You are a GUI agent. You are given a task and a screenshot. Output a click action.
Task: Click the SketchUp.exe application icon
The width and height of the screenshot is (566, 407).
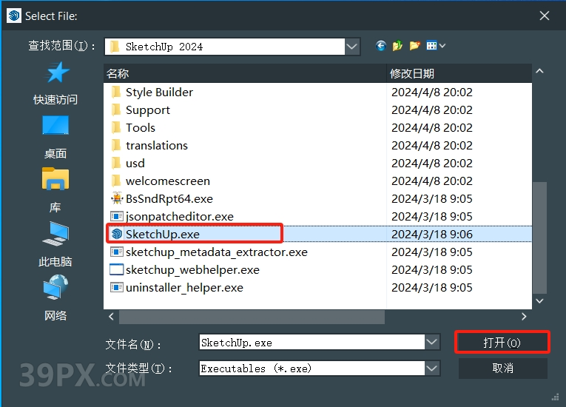click(117, 234)
